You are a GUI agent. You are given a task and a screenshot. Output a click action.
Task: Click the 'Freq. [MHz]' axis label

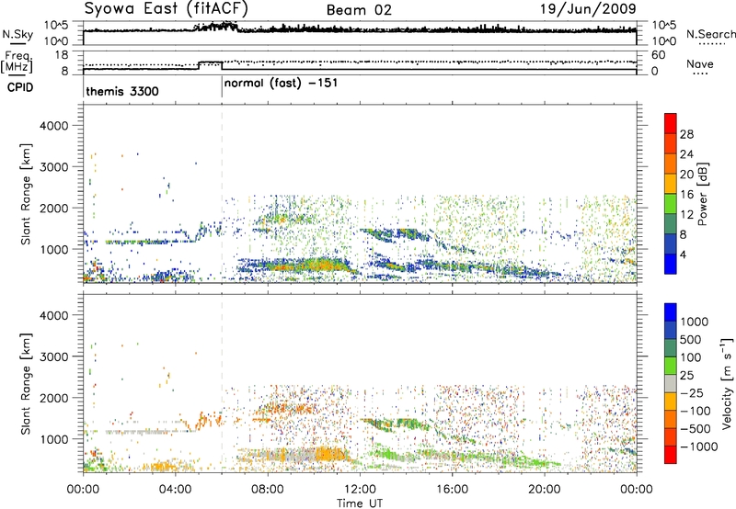(17, 62)
